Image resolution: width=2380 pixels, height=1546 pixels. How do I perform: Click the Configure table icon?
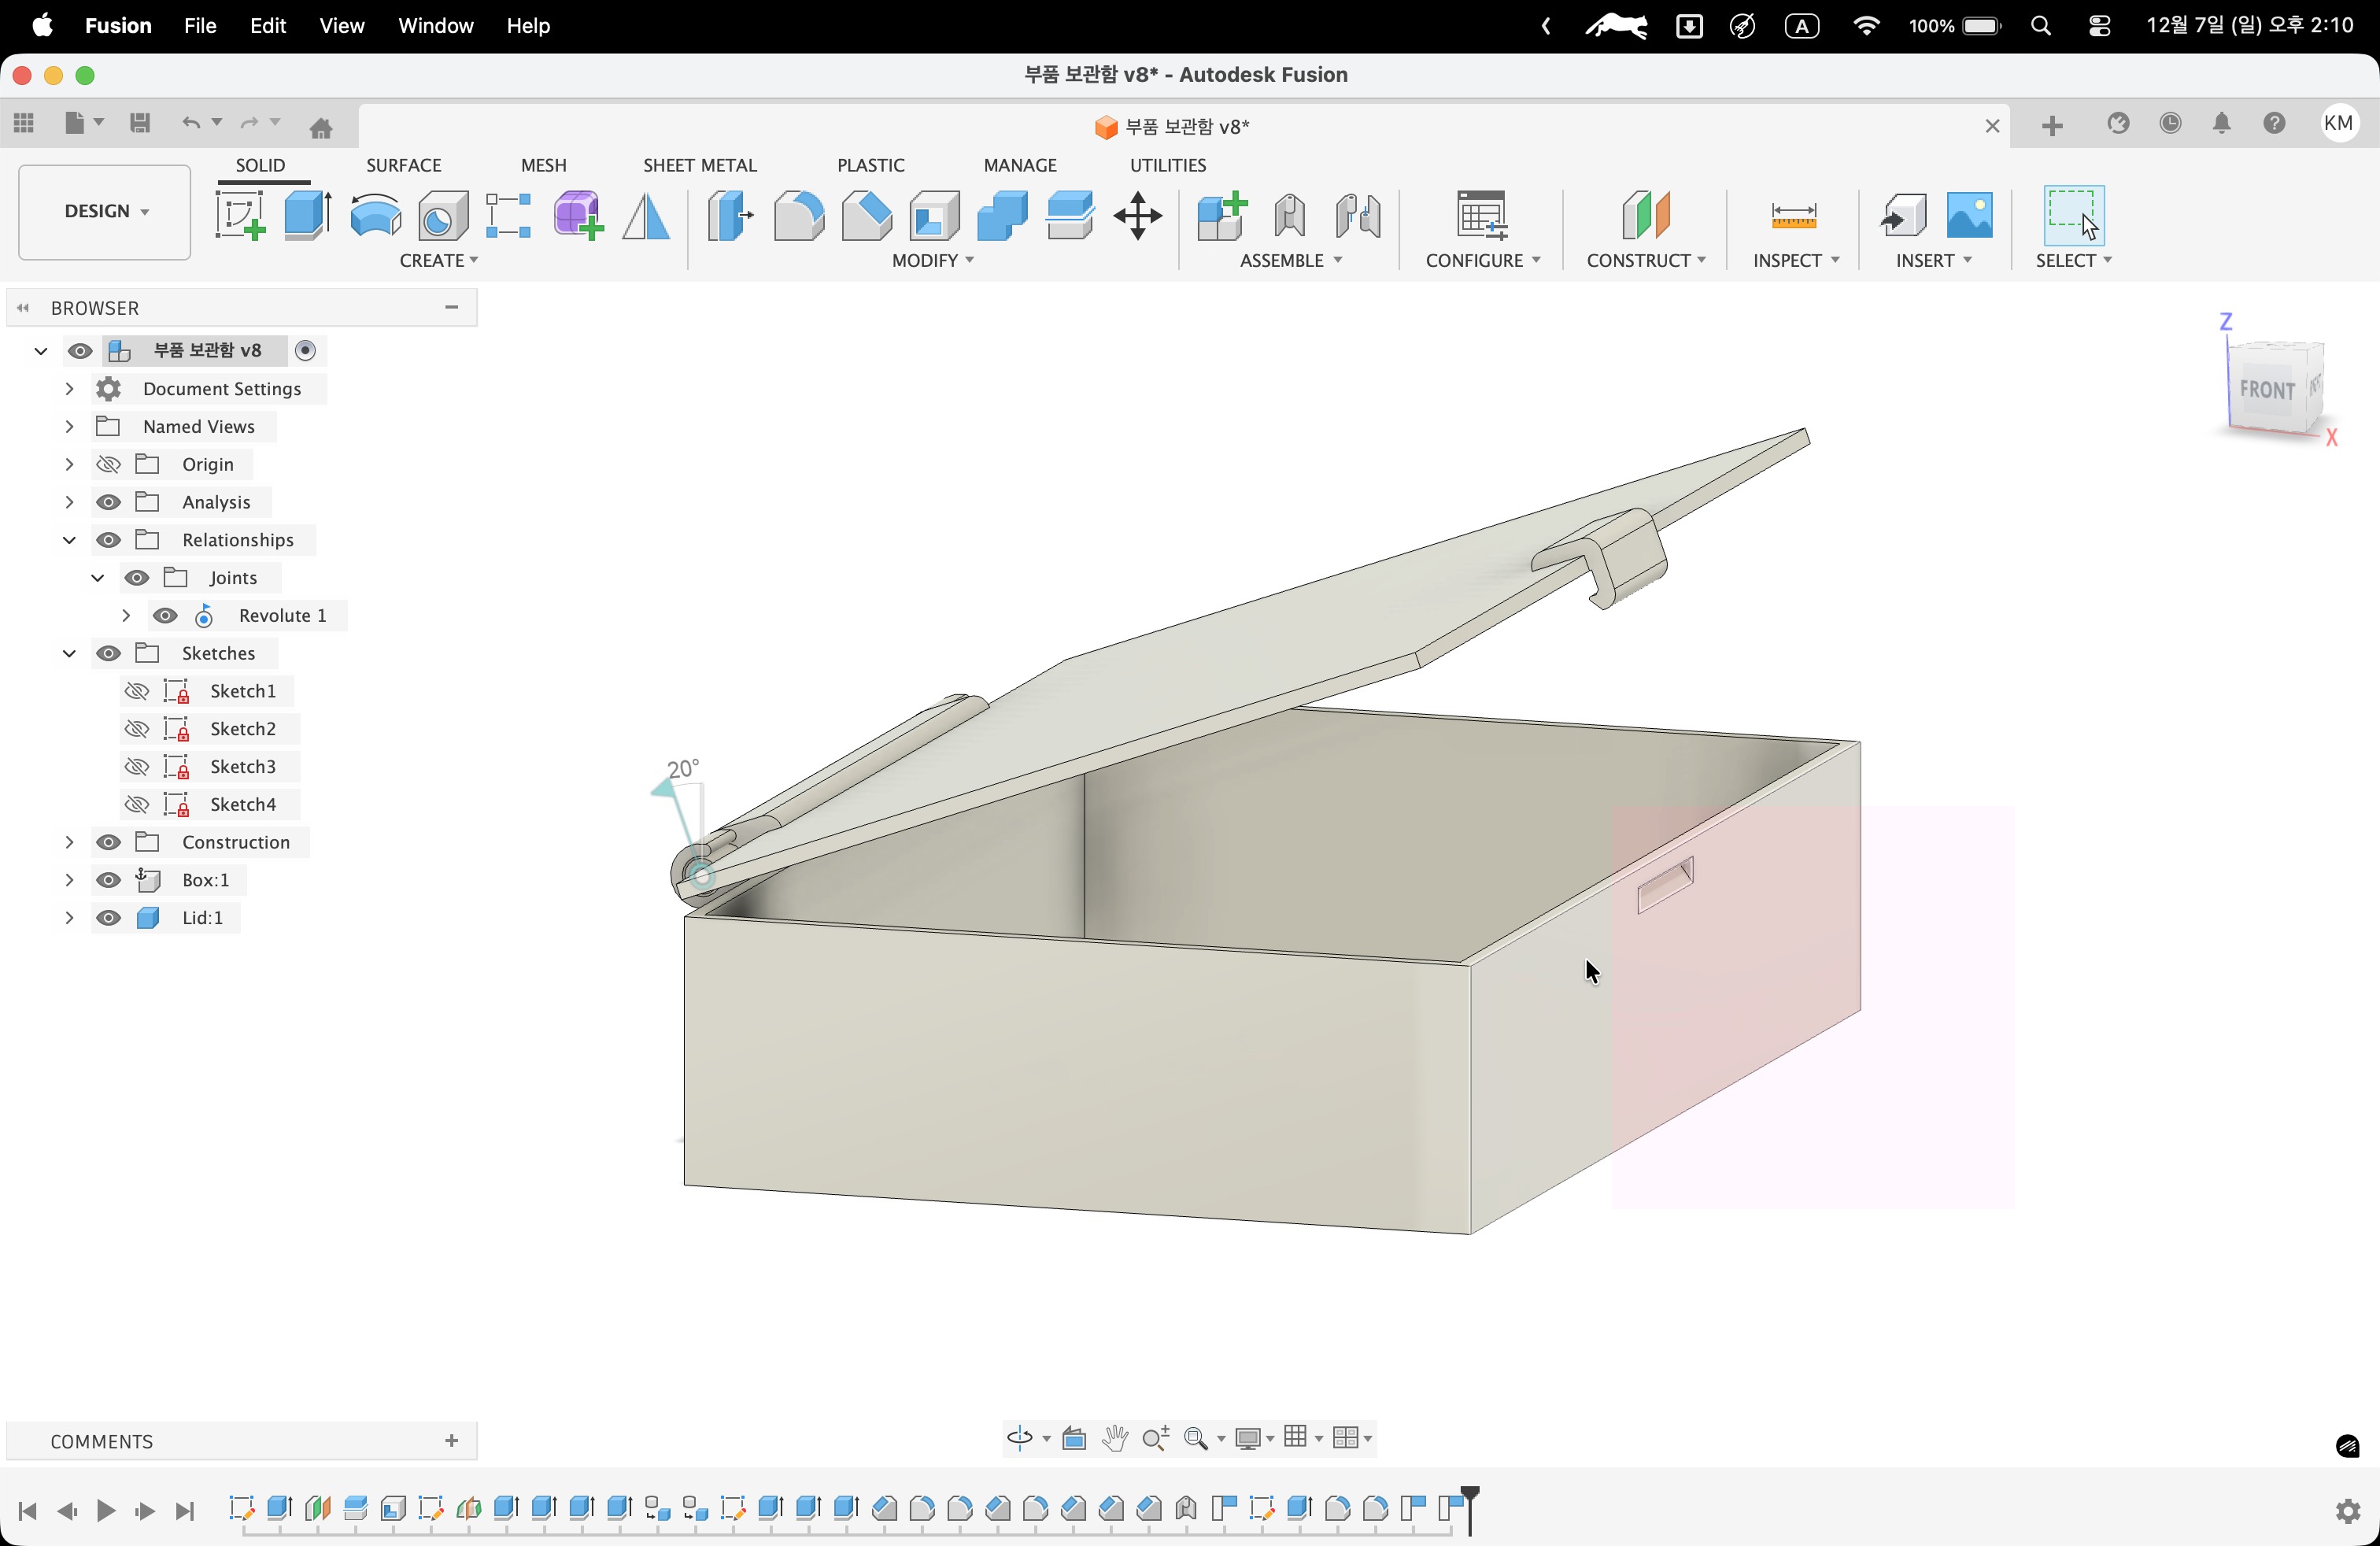coord(1482,215)
